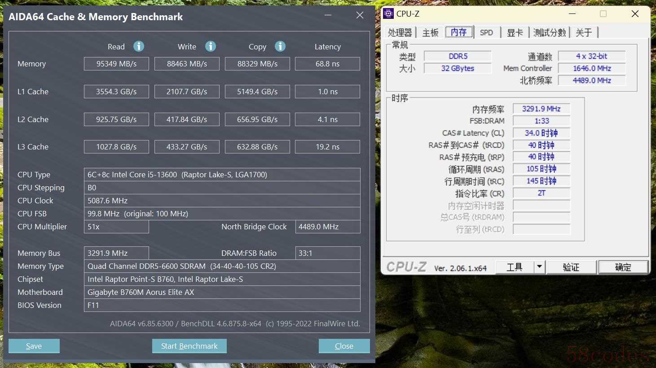
Task: Click the tRP 40 时钟 value
Action: (x=542, y=157)
